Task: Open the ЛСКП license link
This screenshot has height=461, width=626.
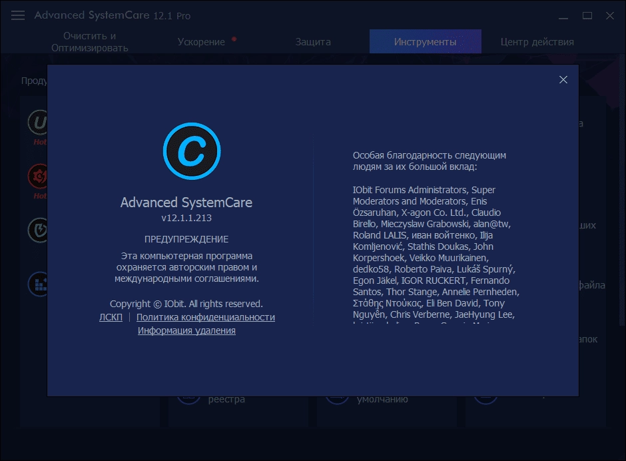Action: pyautogui.click(x=111, y=317)
